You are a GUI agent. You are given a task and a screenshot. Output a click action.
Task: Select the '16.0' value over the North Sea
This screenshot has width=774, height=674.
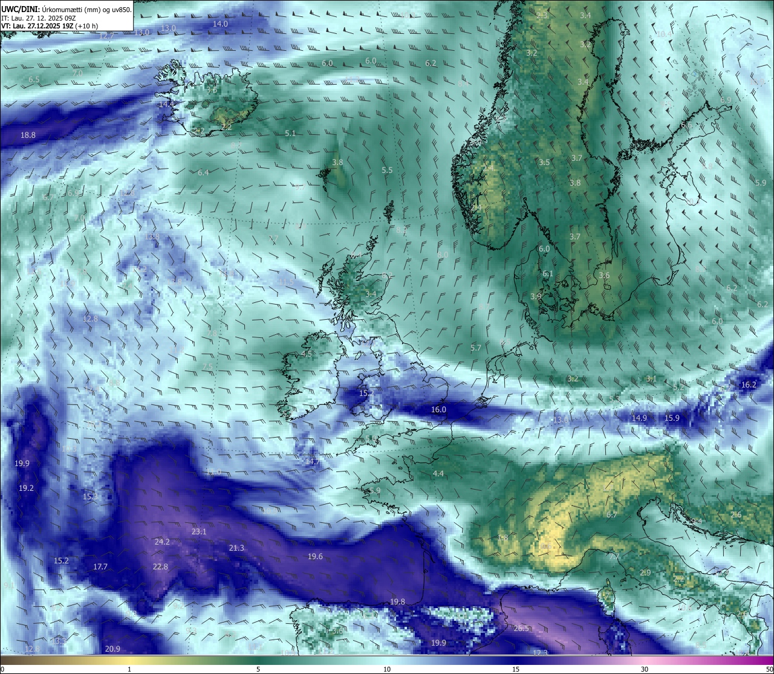coord(438,410)
